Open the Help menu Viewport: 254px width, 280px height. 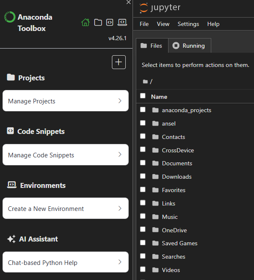click(x=213, y=24)
